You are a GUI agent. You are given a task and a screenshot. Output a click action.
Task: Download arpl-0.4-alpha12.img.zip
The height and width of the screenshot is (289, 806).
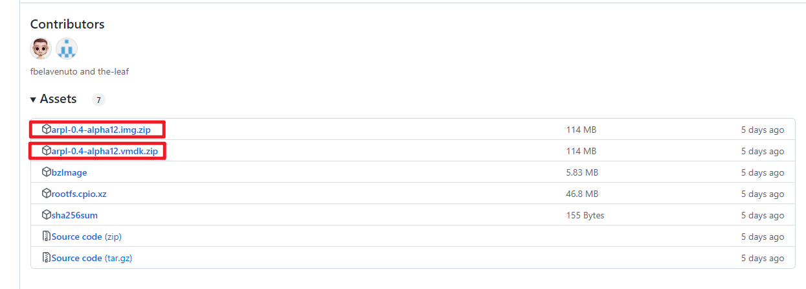(x=101, y=130)
